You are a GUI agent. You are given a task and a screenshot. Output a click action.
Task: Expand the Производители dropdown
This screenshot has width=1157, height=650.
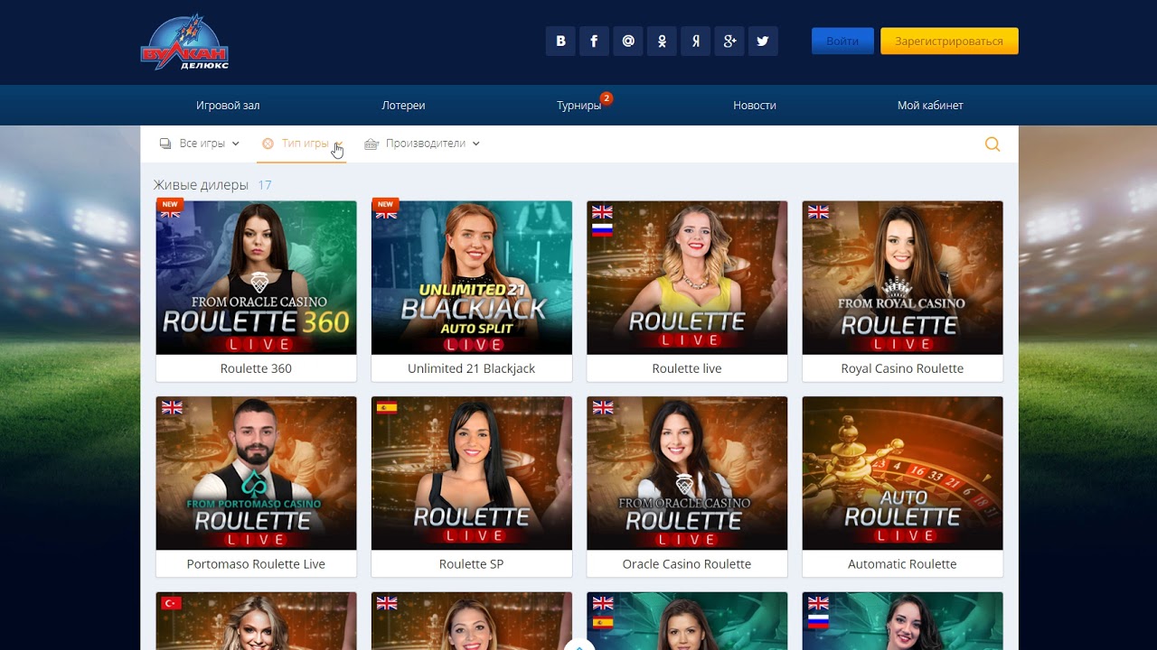422,144
